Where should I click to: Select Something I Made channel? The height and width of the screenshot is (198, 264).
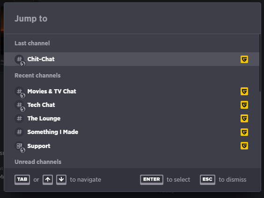(x=132, y=132)
